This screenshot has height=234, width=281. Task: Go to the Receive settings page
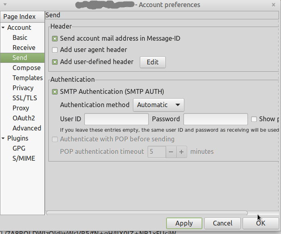(24, 48)
